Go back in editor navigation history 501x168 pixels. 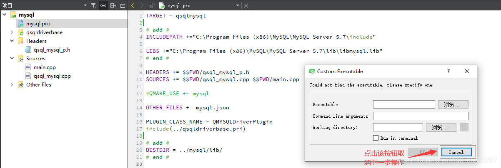pyautogui.click(x=133, y=5)
